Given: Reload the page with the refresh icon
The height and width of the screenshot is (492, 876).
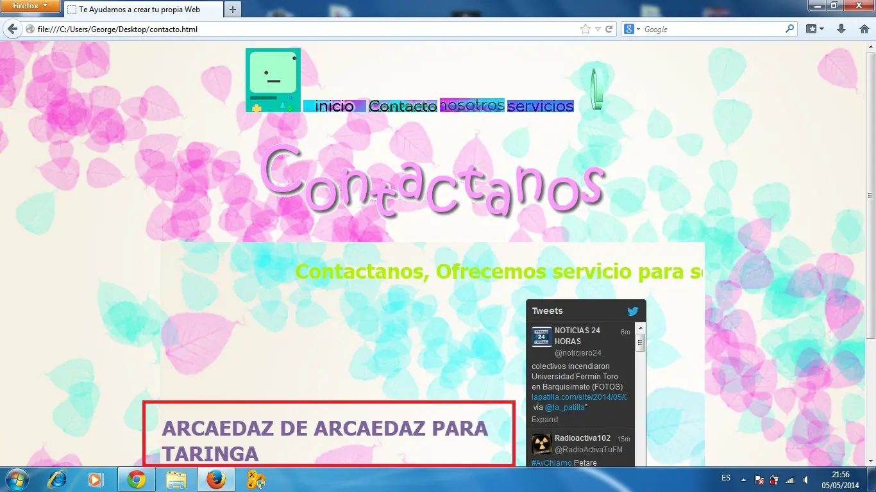Looking at the screenshot, I should pyautogui.click(x=609, y=29).
